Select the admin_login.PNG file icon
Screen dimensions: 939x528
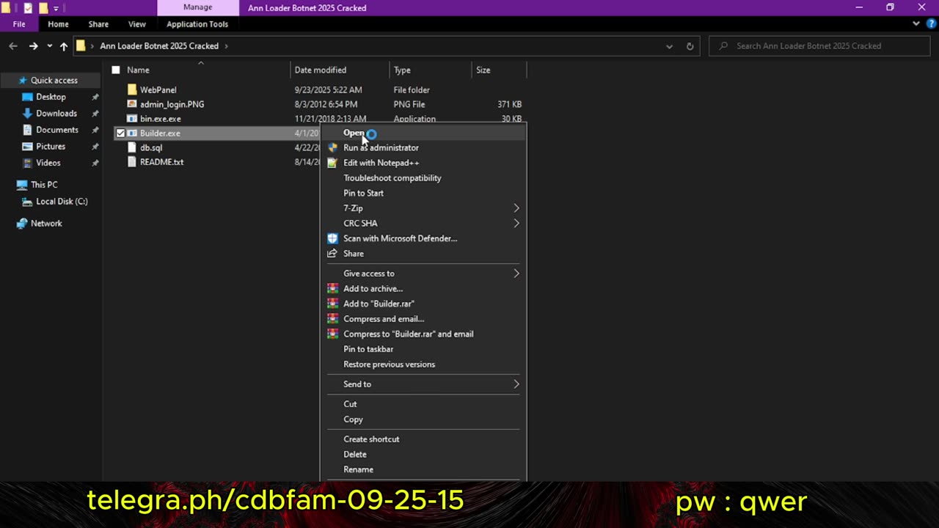tap(132, 104)
